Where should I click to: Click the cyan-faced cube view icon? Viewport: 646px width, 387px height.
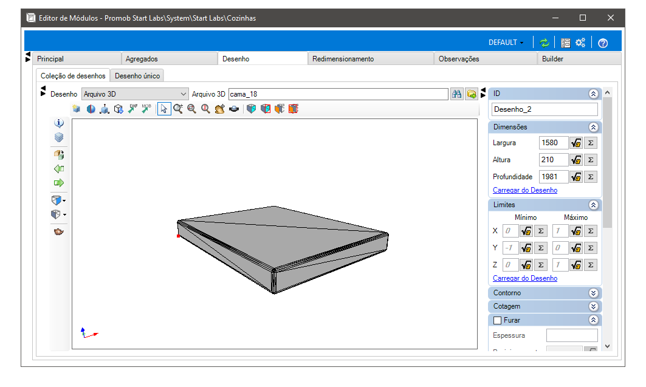click(x=252, y=109)
